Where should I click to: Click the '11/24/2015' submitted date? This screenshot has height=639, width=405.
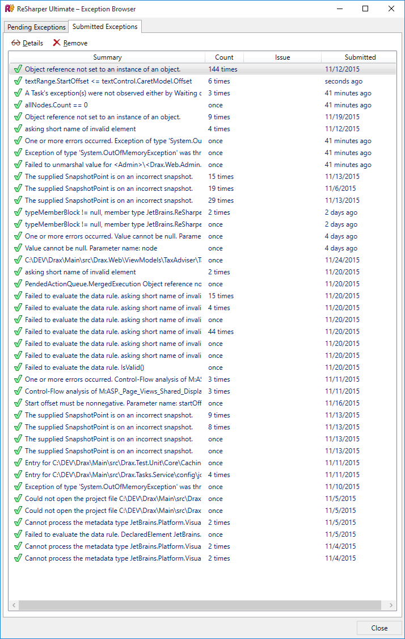[342, 260]
